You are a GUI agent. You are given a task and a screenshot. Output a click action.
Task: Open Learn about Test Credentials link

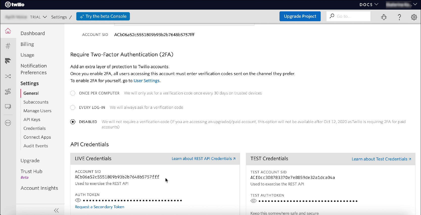pos(381,159)
